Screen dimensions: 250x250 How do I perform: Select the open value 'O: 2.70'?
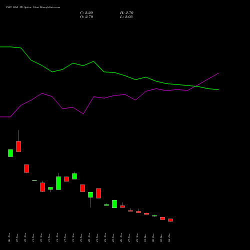pos(86,17)
